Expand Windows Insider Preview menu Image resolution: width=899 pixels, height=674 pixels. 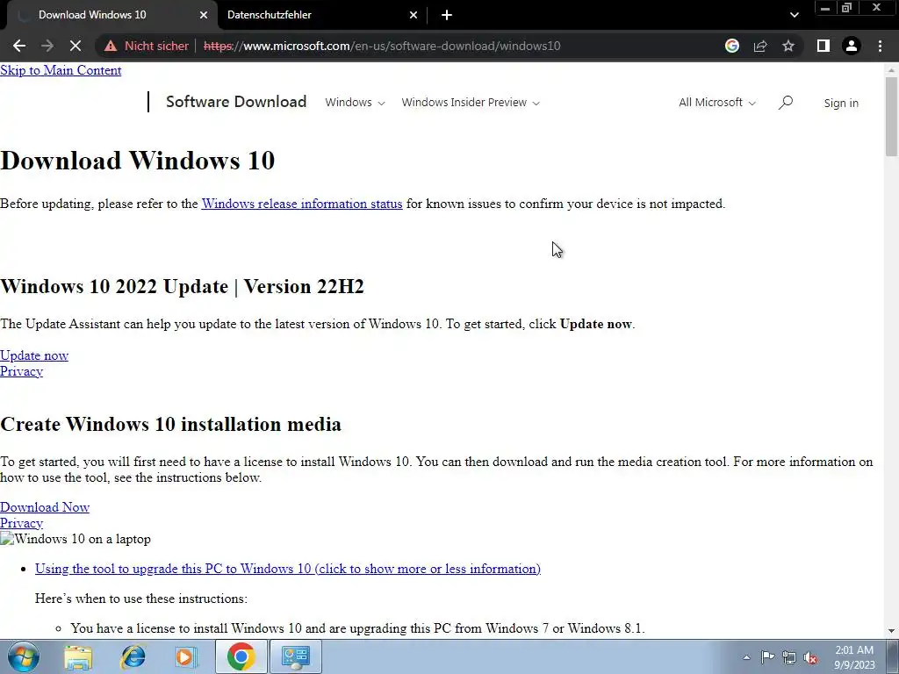pos(471,103)
